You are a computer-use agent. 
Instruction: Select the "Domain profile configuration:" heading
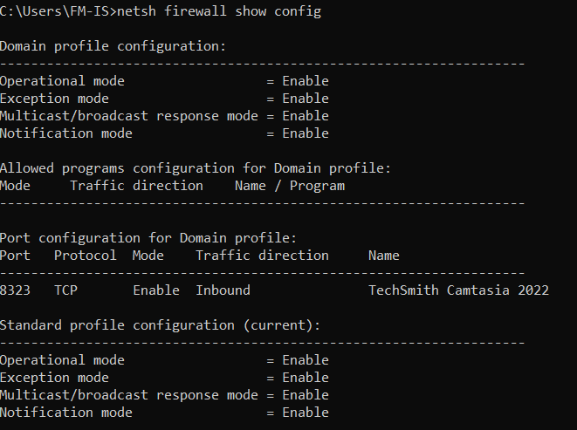click(x=113, y=46)
